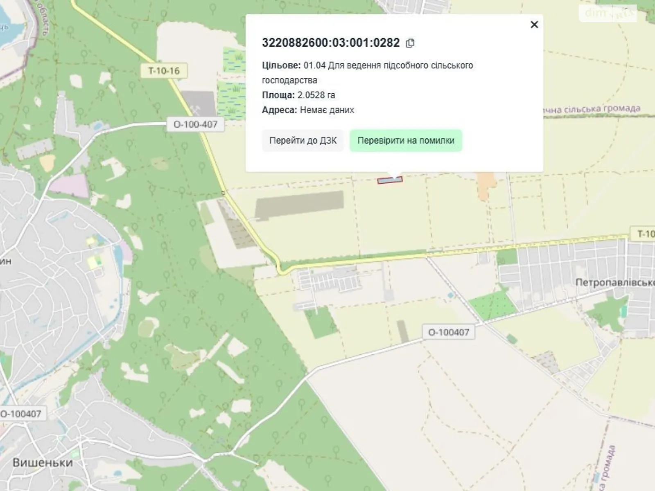Click the large gray building west of parcel
The image size is (655, 491).
point(299,205)
